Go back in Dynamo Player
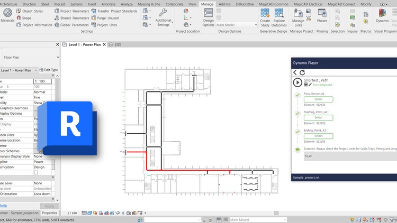This screenshot has height=223, width=397. click(295, 72)
